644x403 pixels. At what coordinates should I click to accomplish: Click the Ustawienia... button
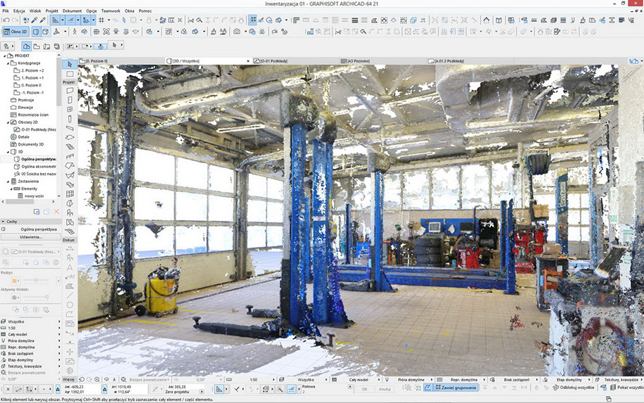click(30, 237)
